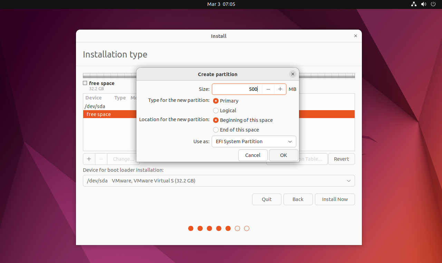Image resolution: width=442 pixels, height=263 pixels.
Task: Open the clock showing Mar 3 07:05
Action: (x=221, y=4)
